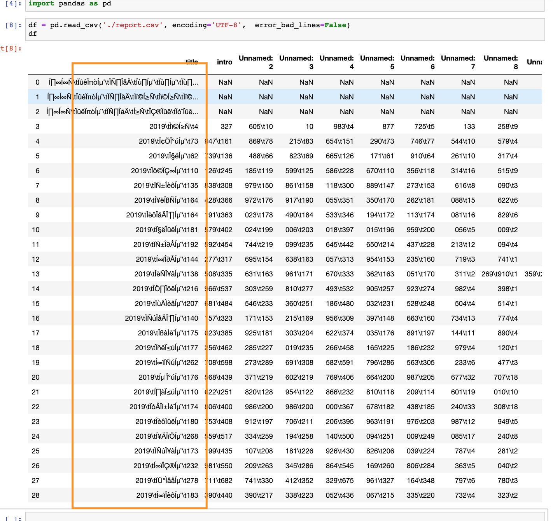Viewport: 553px width, 521px height.
Task: Select the "099\t235" cell
Action: tap(299, 245)
